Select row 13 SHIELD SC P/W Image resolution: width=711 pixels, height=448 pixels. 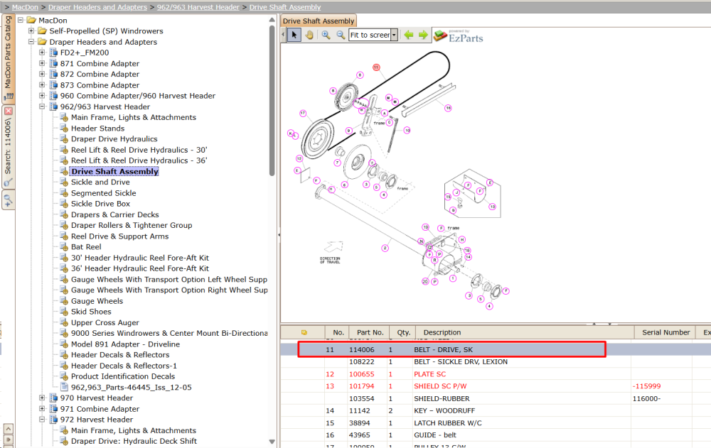(495, 386)
